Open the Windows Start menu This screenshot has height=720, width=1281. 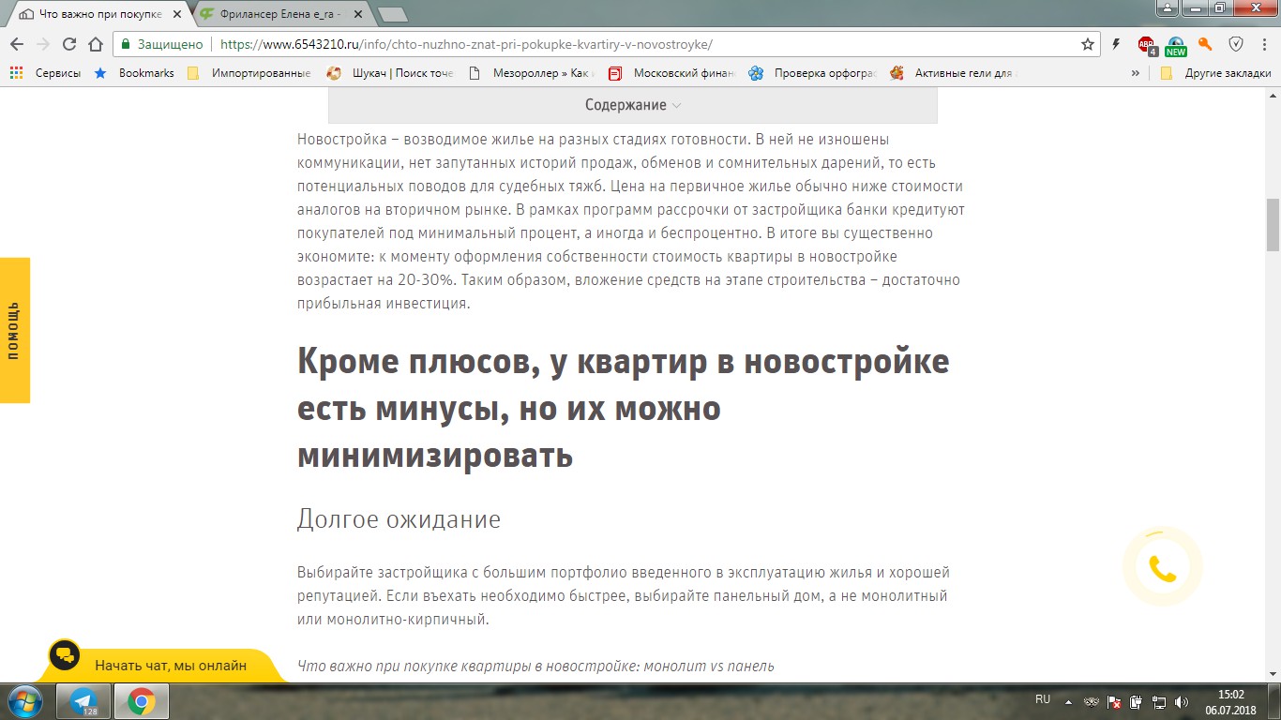pyautogui.click(x=24, y=700)
